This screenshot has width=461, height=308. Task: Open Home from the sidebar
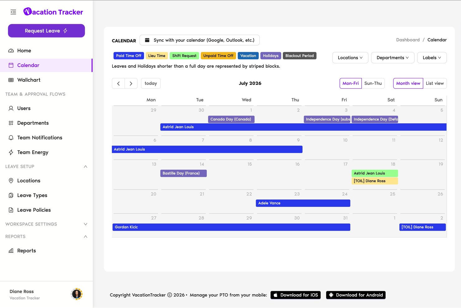[x=46, y=51]
